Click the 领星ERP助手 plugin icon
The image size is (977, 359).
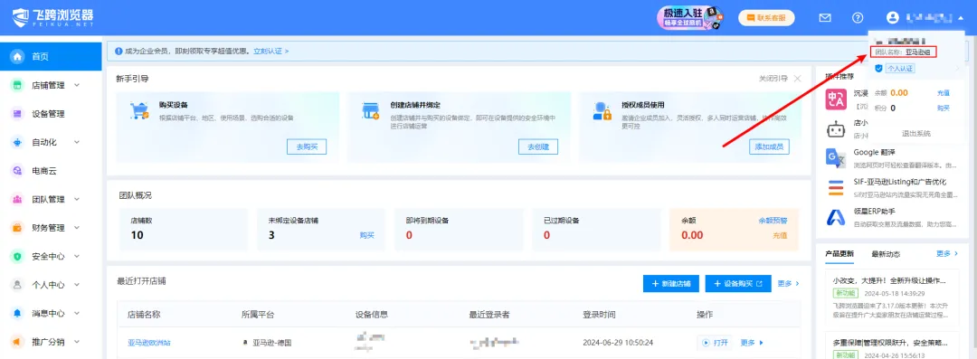(x=836, y=217)
